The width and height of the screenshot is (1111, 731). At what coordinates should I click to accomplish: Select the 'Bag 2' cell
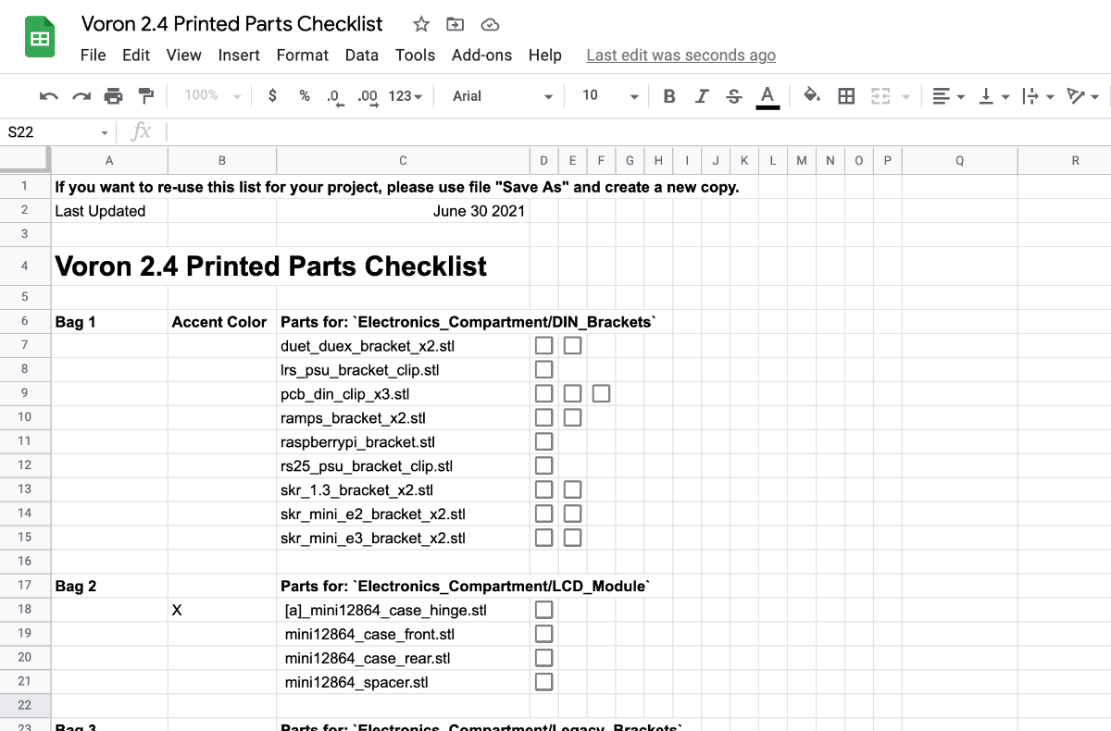[109, 586]
